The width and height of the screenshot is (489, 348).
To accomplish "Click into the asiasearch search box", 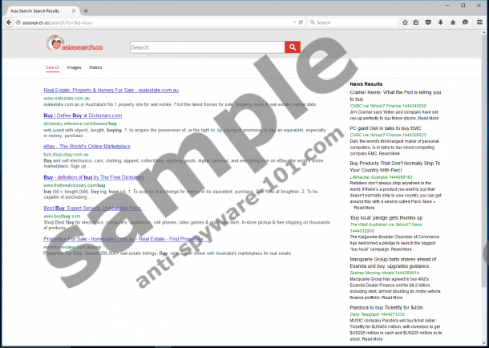I will coord(206,47).
